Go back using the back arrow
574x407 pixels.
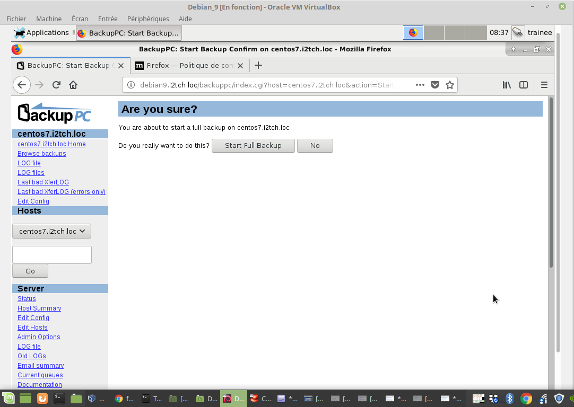[21, 85]
